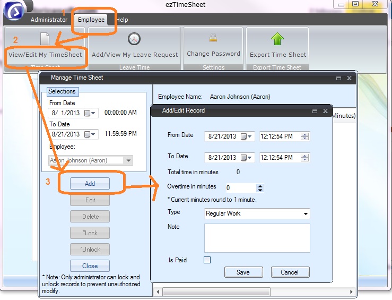Click the Add button in Manage Time Sheet
Viewport: 392px width, 300px height.
pyautogui.click(x=90, y=184)
